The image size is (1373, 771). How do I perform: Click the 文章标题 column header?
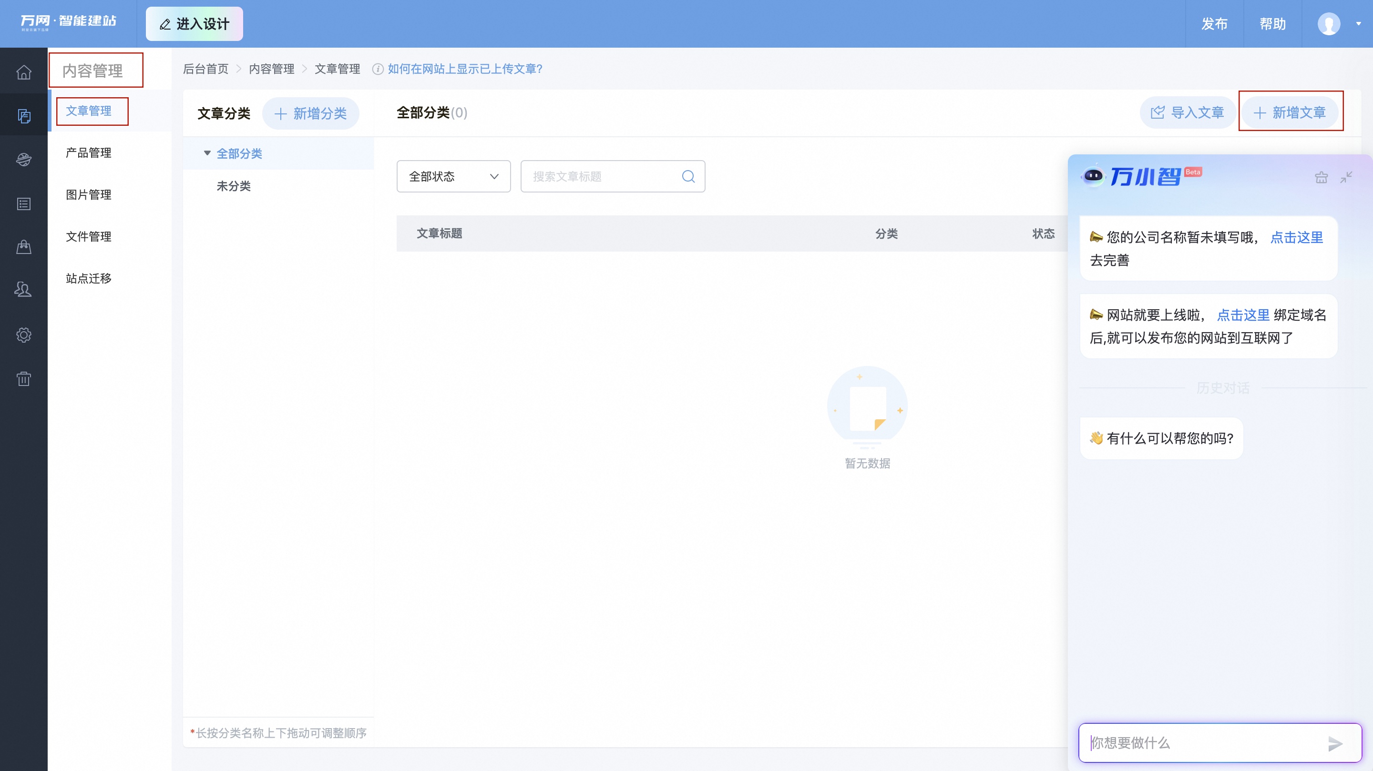point(439,233)
